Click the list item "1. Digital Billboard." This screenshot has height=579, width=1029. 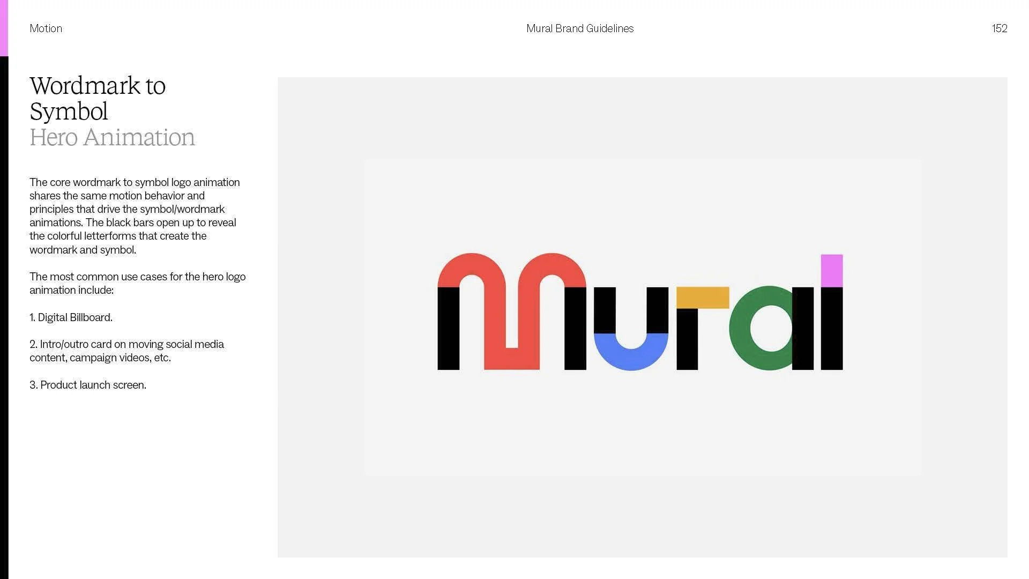pyautogui.click(x=71, y=317)
